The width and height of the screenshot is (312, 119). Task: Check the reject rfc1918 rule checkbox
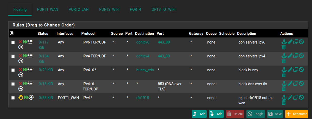pyautogui.click(x=13, y=98)
